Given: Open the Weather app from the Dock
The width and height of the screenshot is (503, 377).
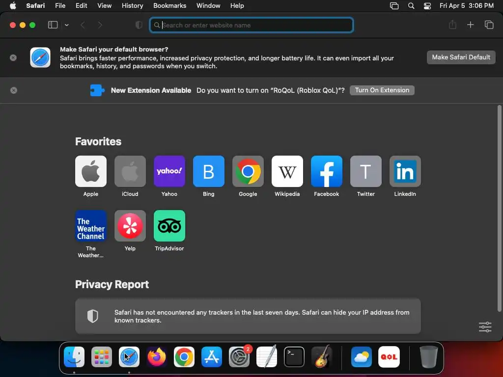Looking at the screenshot, I should pos(362,357).
